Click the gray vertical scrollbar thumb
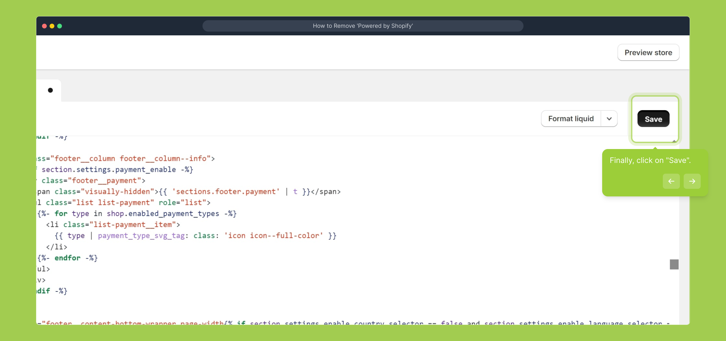Viewport: 726px width, 341px height. point(674,264)
